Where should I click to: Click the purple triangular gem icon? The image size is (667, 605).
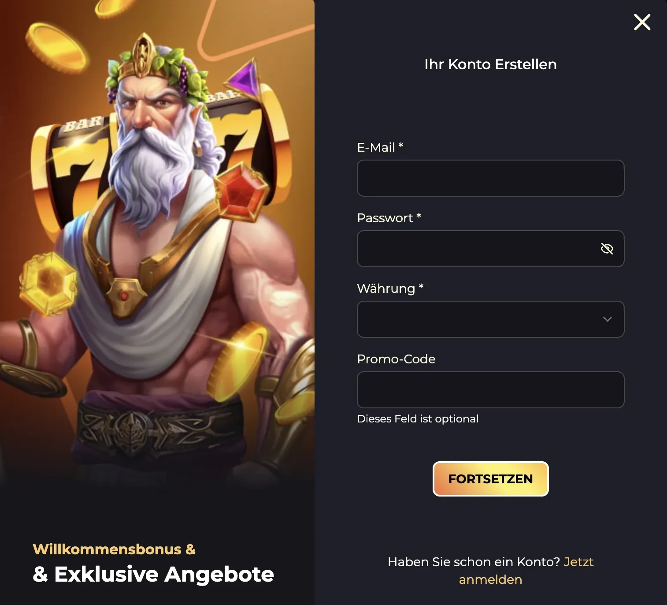[243, 78]
